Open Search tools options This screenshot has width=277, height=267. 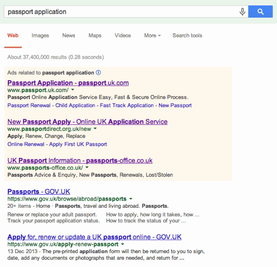[x=187, y=35]
